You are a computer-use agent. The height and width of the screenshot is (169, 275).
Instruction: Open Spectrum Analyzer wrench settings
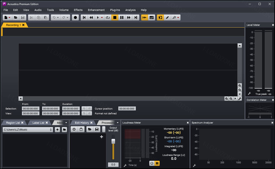click(x=194, y=165)
